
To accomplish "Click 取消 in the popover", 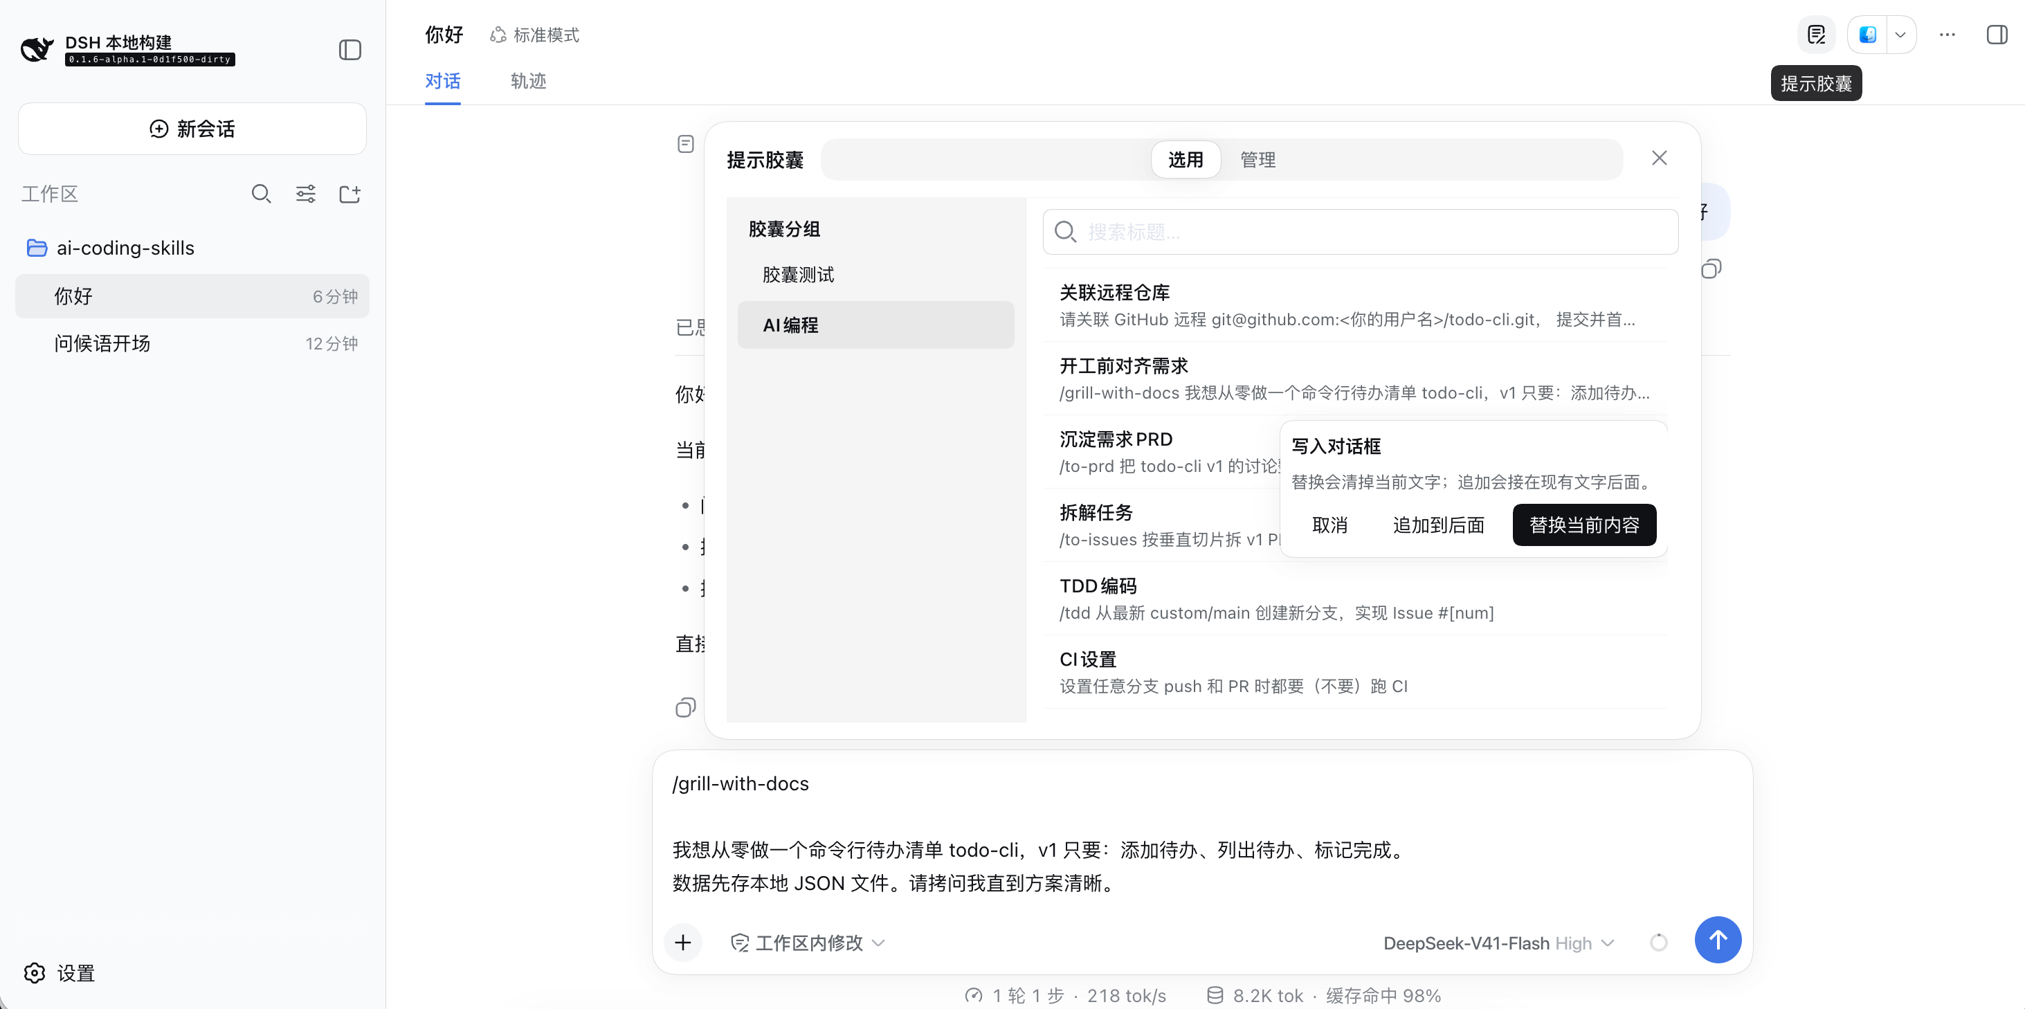I will click(x=1329, y=525).
